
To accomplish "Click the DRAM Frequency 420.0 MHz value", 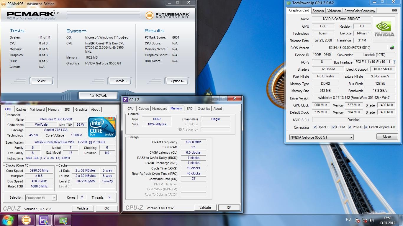I will [x=193, y=142].
